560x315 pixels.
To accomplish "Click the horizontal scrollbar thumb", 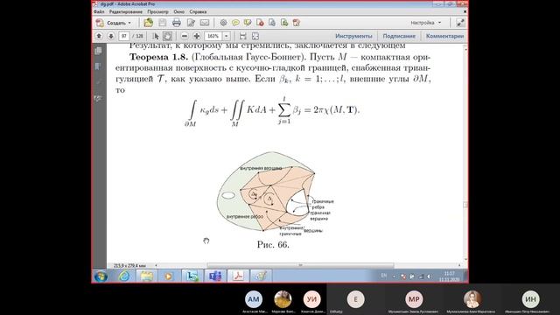I will click(300, 265).
